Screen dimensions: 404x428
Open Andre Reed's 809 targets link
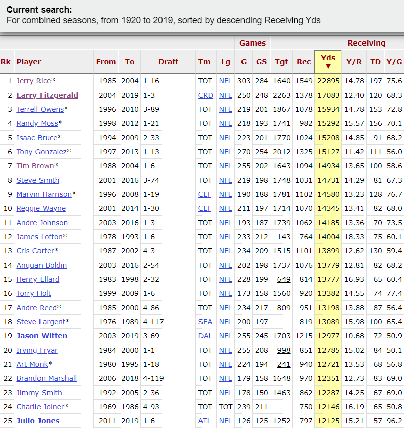284,308
